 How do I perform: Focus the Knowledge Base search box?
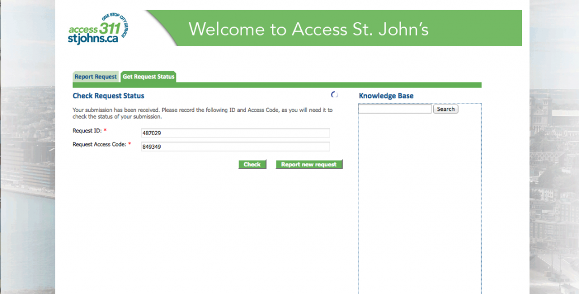click(x=395, y=109)
